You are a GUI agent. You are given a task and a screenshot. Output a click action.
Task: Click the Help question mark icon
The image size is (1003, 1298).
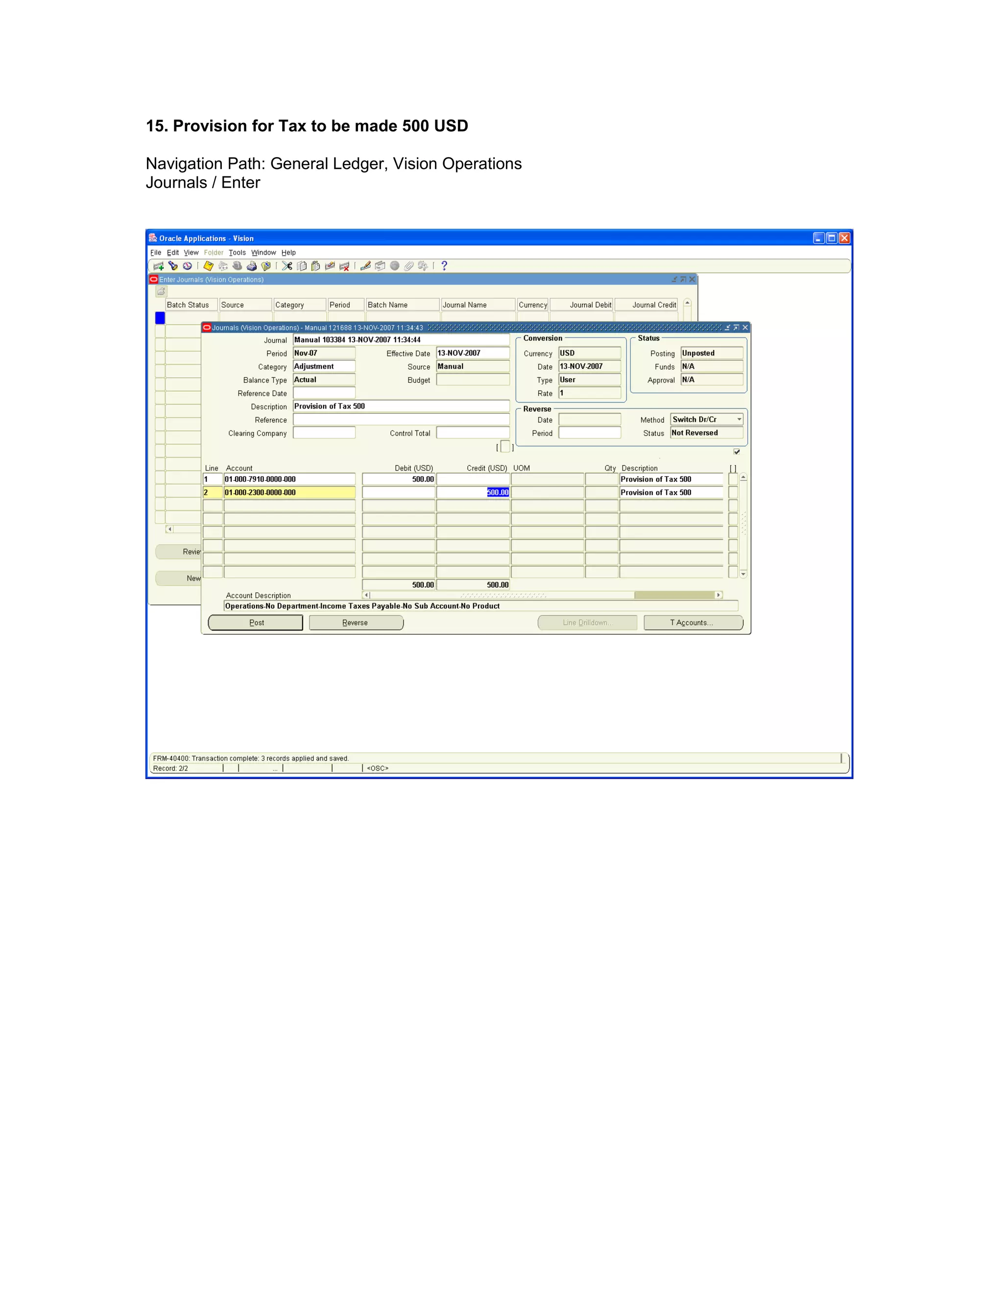coord(444,266)
